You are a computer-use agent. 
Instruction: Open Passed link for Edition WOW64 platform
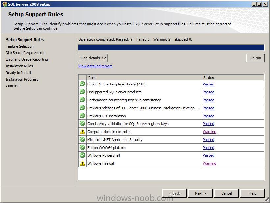tap(208, 148)
